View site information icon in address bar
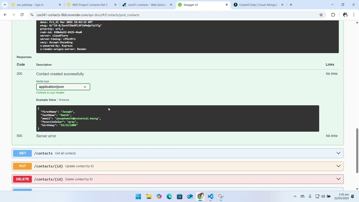359x202 pixels. [x=32, y=15]
